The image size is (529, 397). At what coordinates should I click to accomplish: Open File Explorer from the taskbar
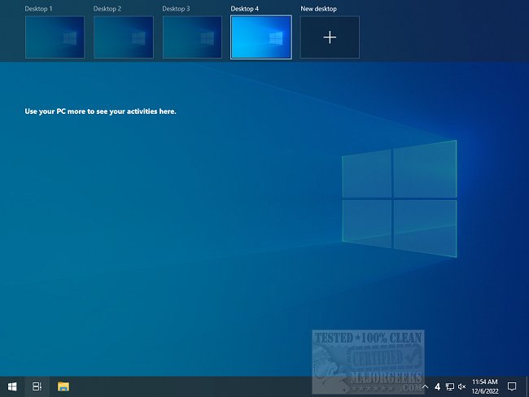(x=63, y=386)
